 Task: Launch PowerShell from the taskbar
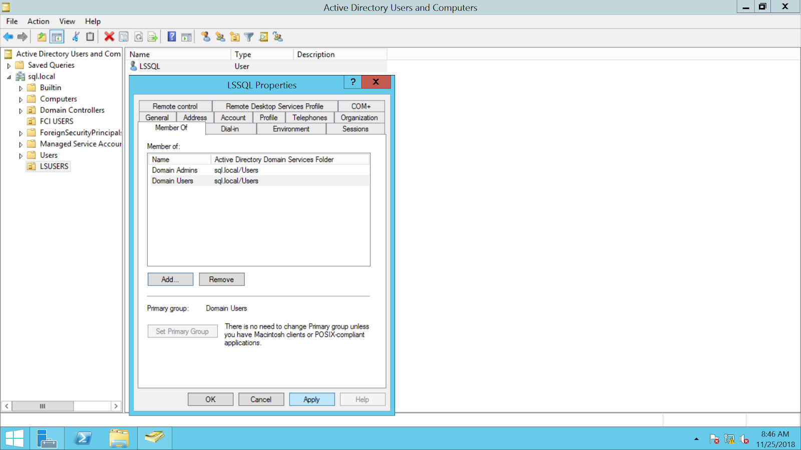[x=83, y=438]
